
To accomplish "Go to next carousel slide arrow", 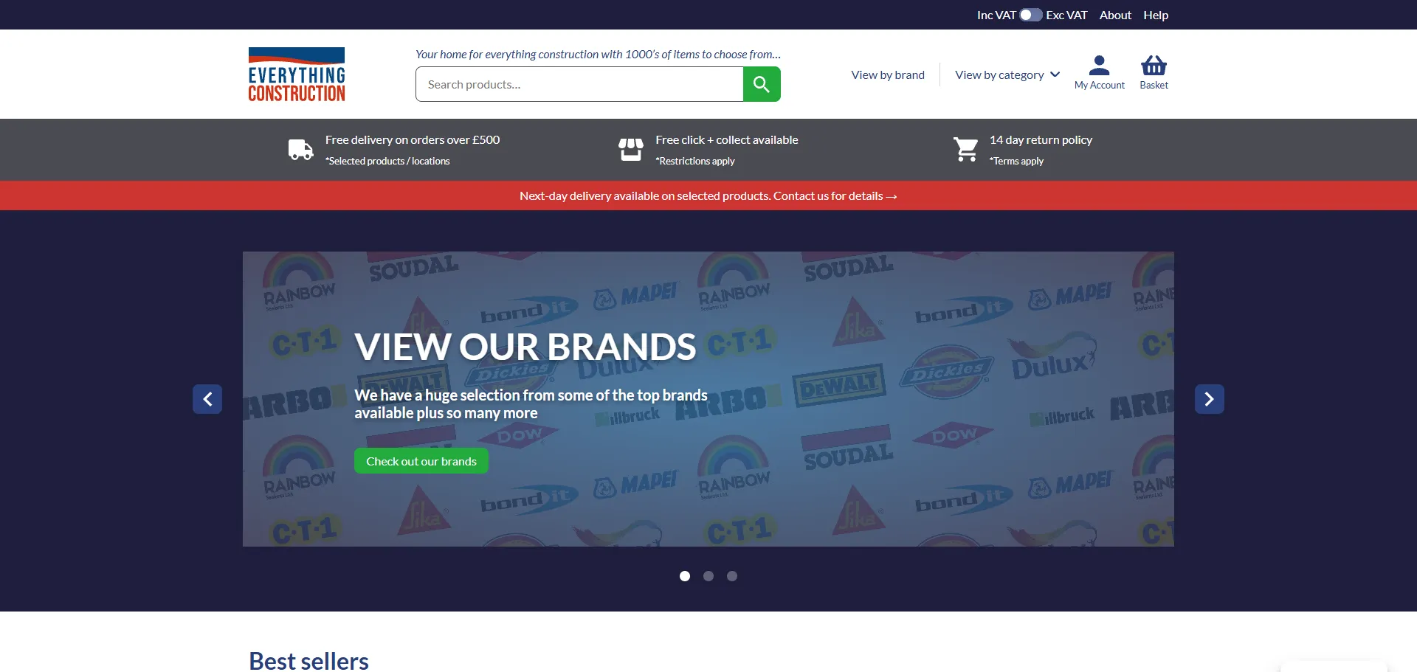I will point(1210,399).
